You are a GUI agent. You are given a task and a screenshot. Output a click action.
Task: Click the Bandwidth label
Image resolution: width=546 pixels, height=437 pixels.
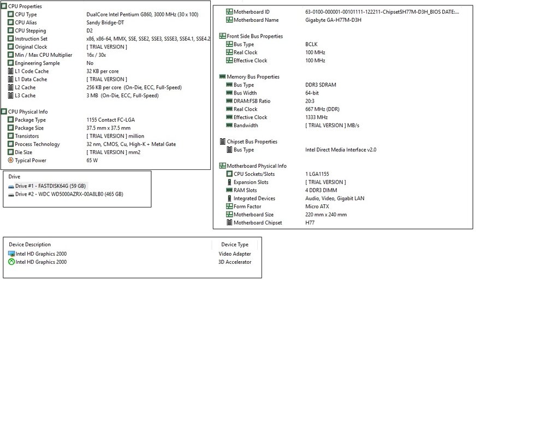point(246,126)
